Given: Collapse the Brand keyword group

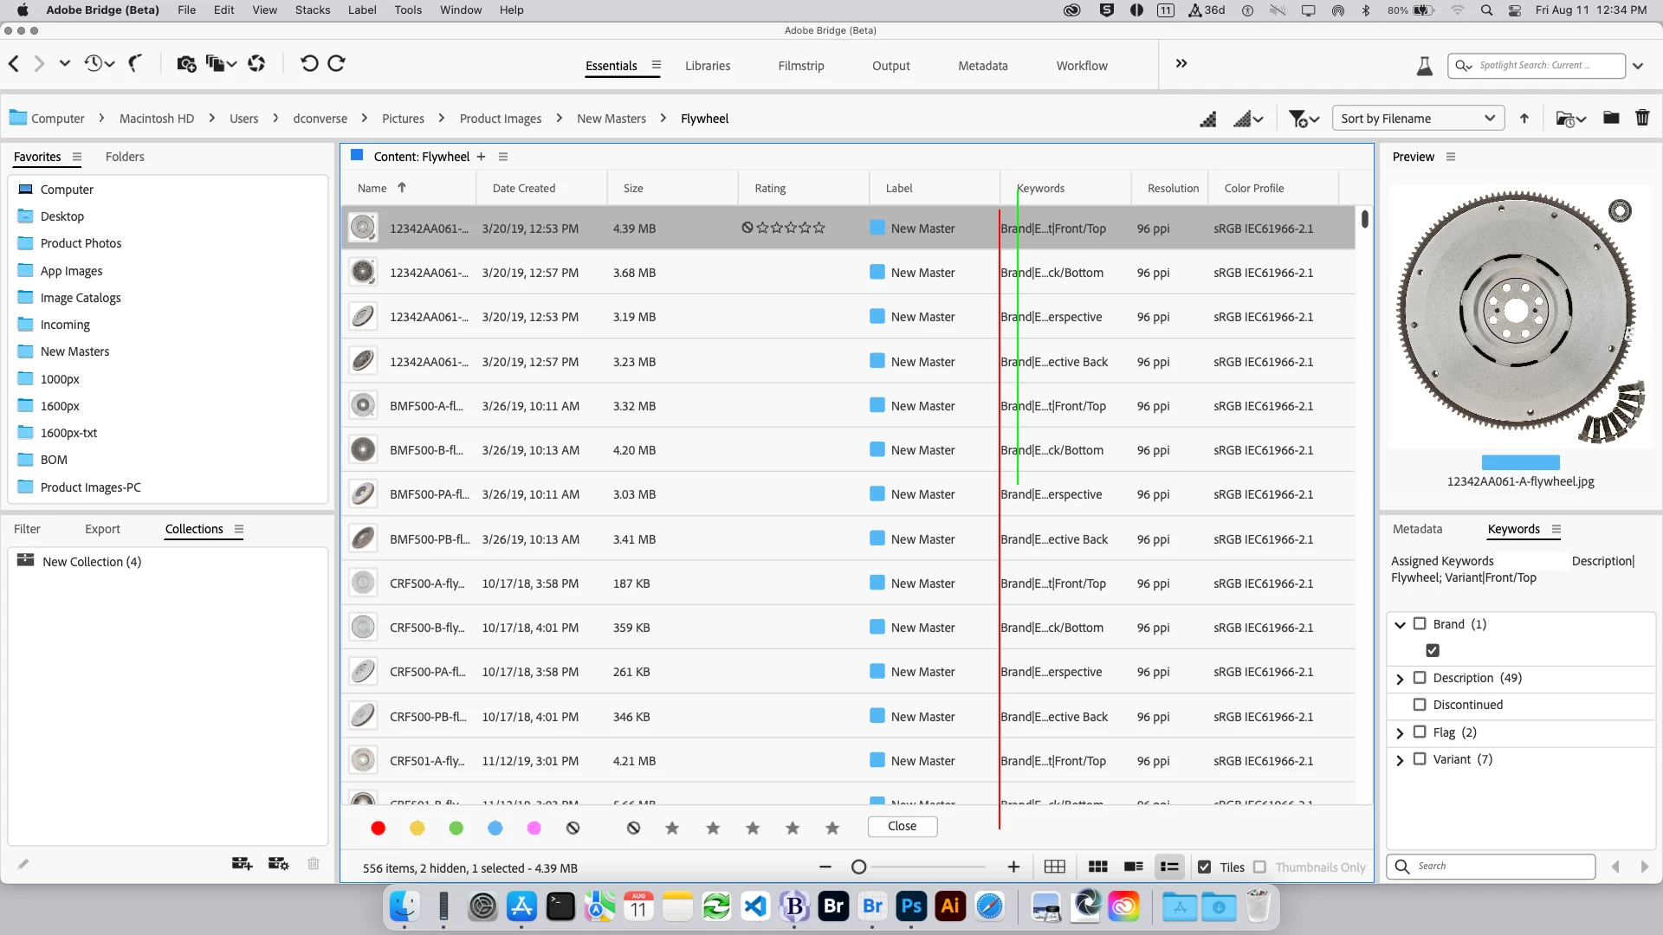Looking at the screenshot, I should (1400, 624).
